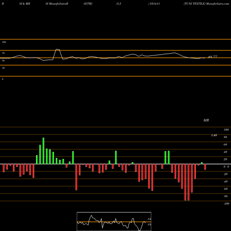Image resolution: width=231 pixels, height=231 pixels.
Task: Click the -100 label on MR axis
Action: (226, 204)
